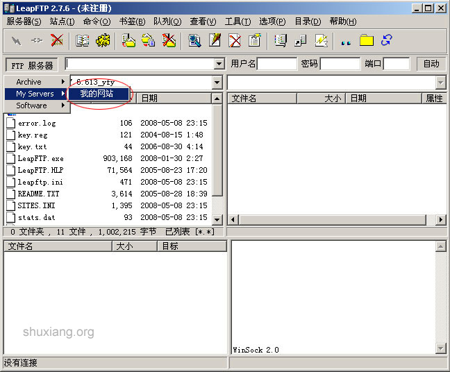Screen dimensions: 450x372
Task: Click the folder with red arrow icon
Action: coord(128,40)
